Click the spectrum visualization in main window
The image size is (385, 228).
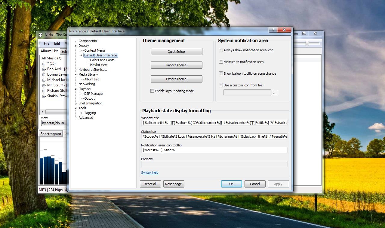click(53, 161)
